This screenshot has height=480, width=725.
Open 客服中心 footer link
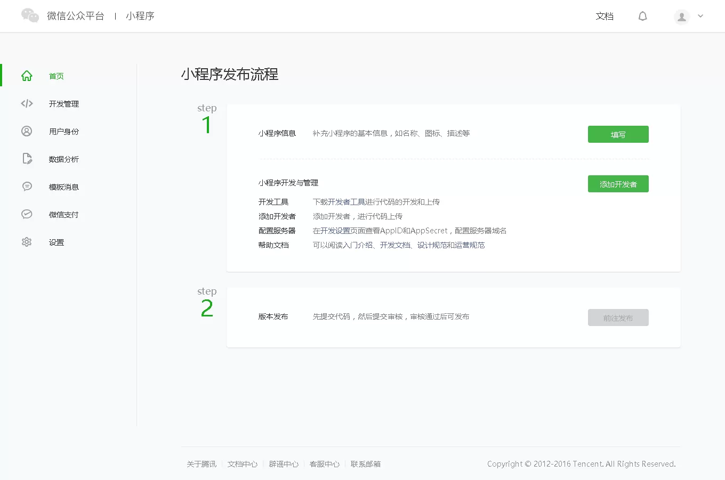(x=325, y=464)
